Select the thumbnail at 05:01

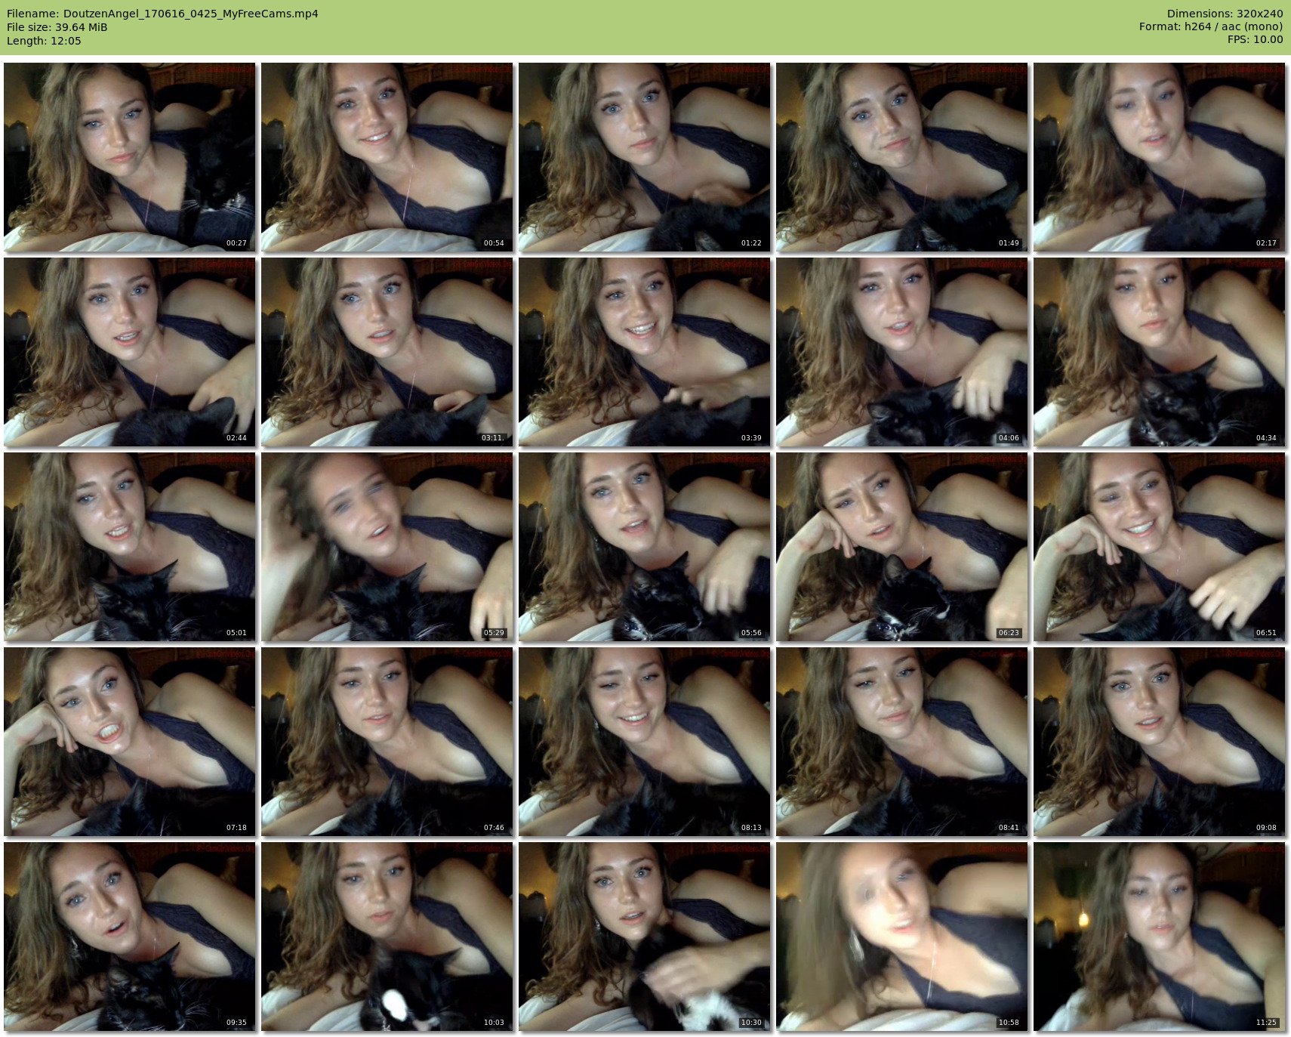130,547
